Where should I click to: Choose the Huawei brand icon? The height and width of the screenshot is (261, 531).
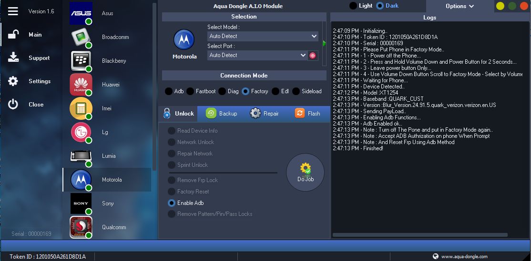(81, 85)
